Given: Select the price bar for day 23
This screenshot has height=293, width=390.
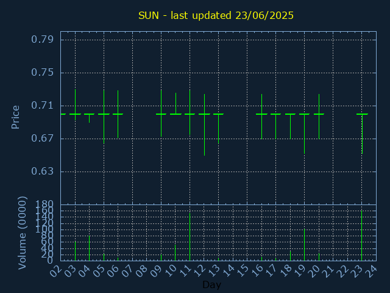Looking at the screenshot, I should (x=362, y=134).
